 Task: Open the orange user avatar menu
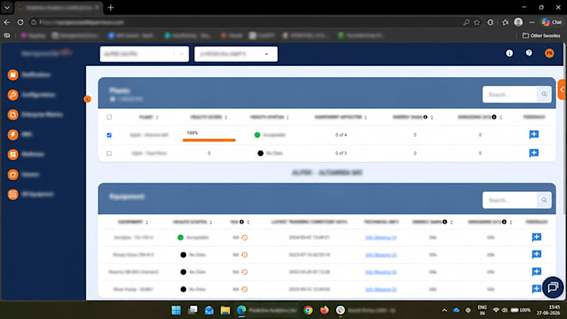(x=549, y=53)
